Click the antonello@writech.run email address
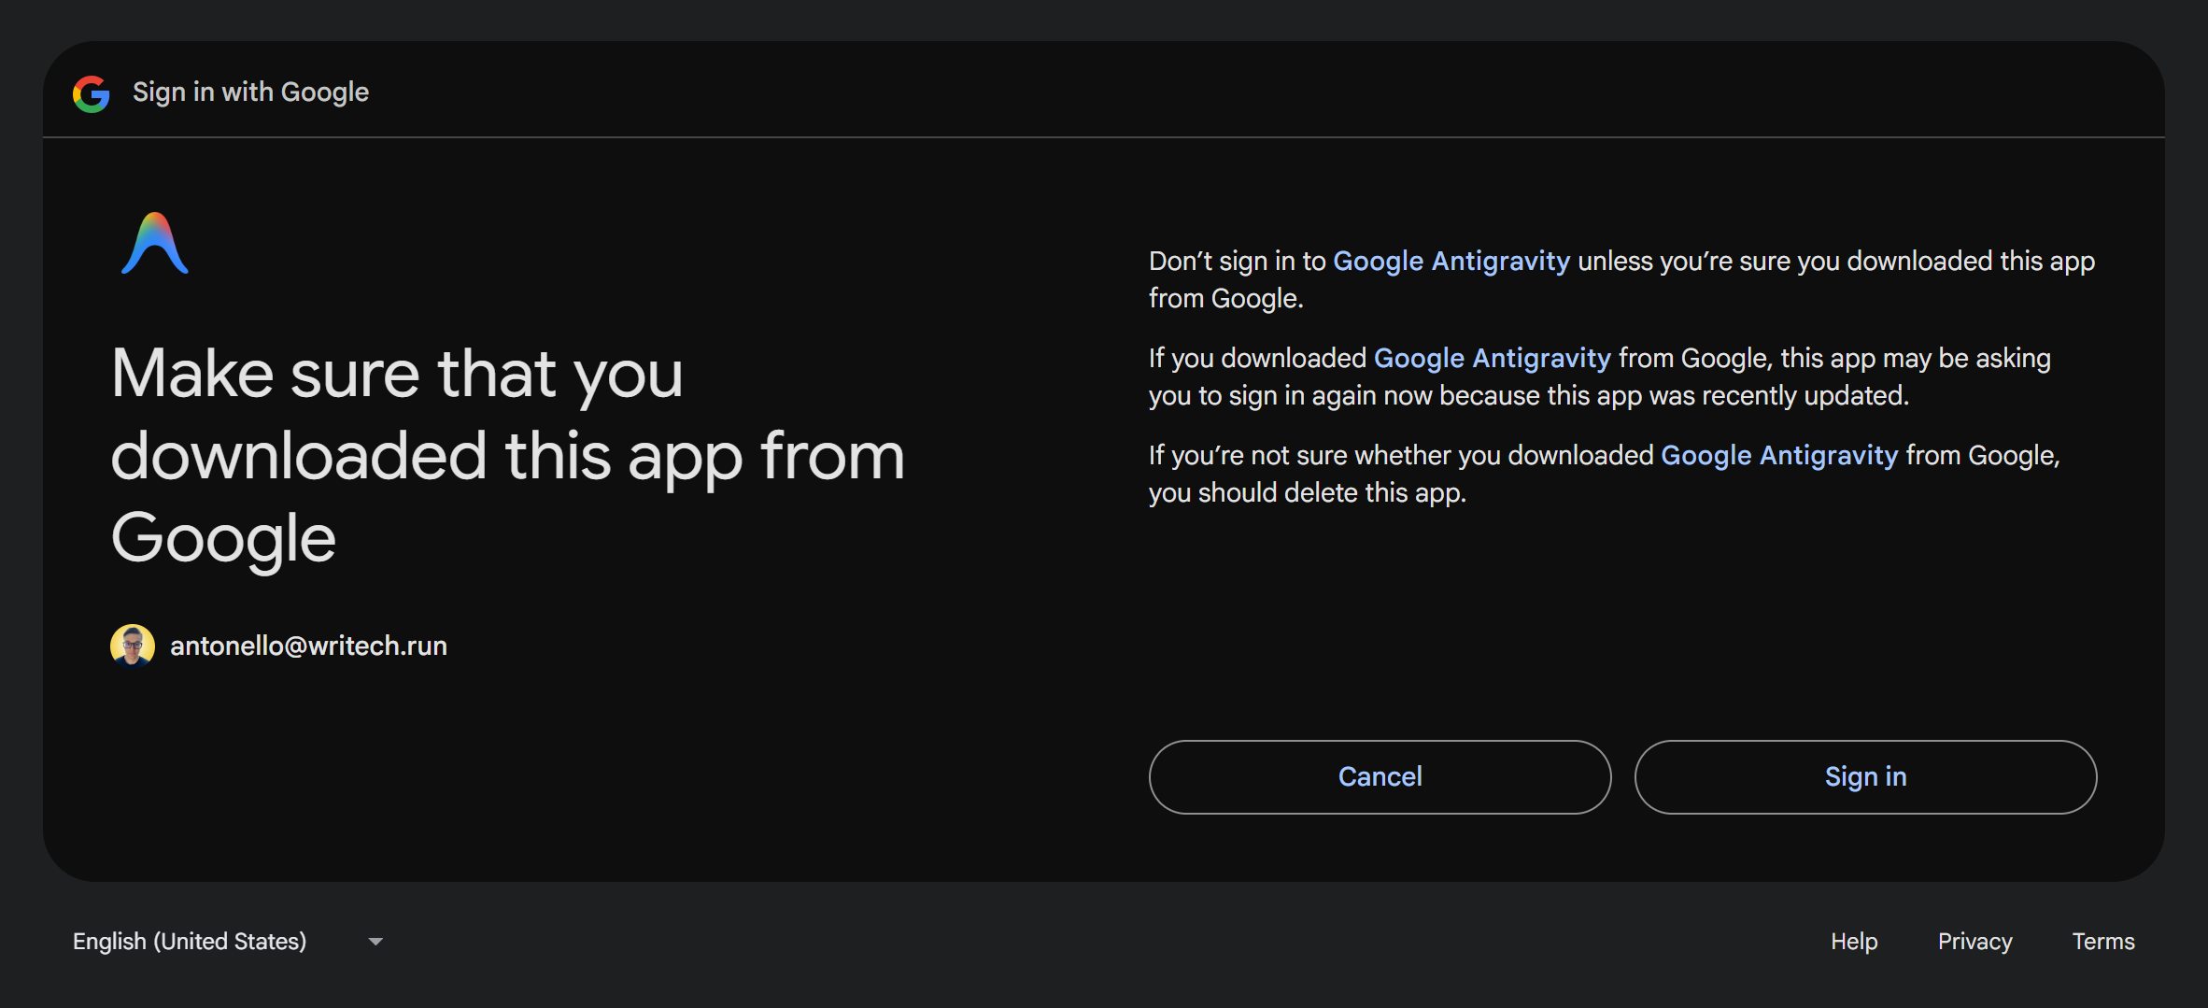The height and width of the screenshot is (1008, 2208). tap(308, 646)
